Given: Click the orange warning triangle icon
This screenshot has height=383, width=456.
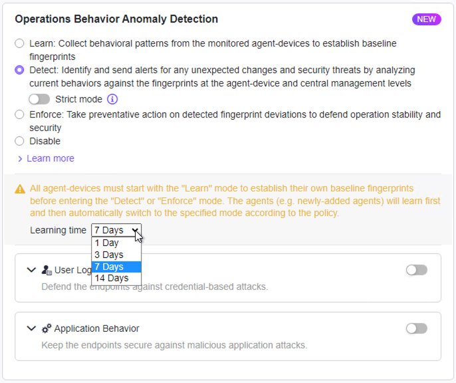Looking at the screenshot, I should 21,188.
